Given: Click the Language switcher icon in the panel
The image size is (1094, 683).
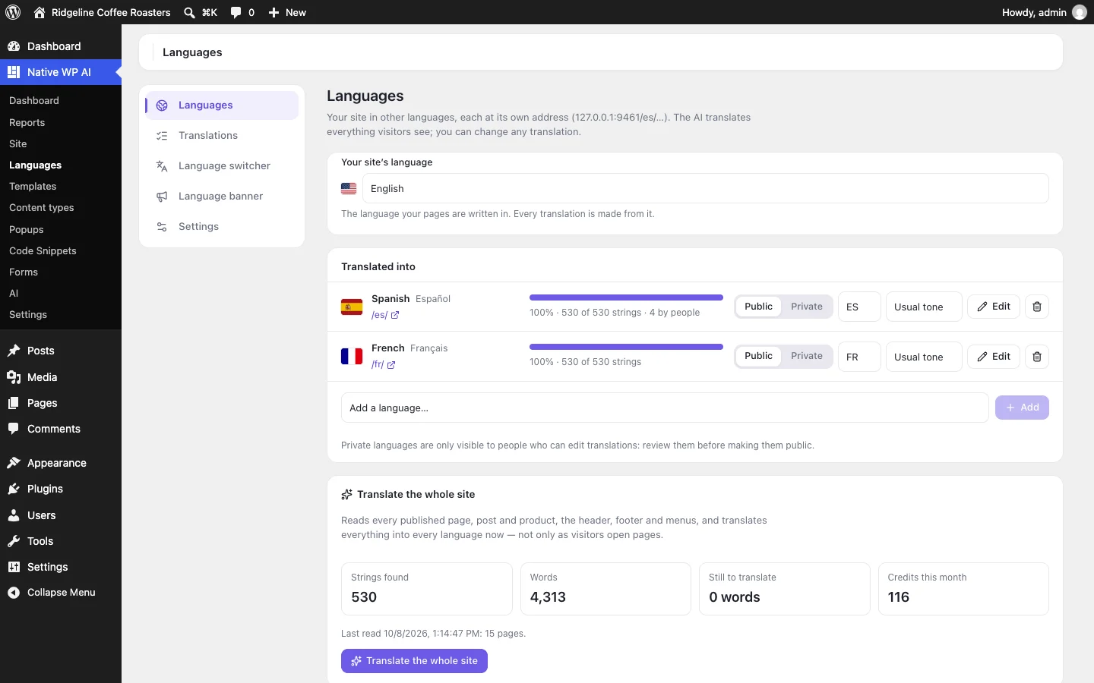Looking at the screenshot, I should tap(162, 166).
